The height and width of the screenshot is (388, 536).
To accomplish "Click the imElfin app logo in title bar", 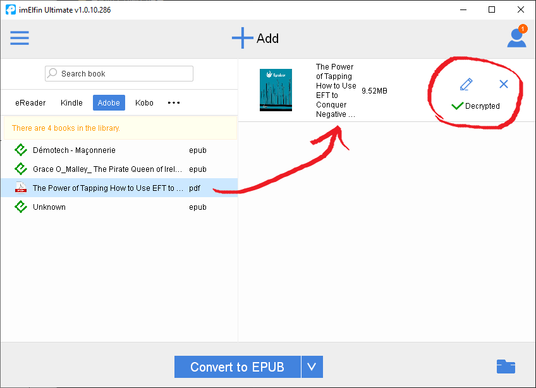I will pyautogui.click(x=11, y=9).
